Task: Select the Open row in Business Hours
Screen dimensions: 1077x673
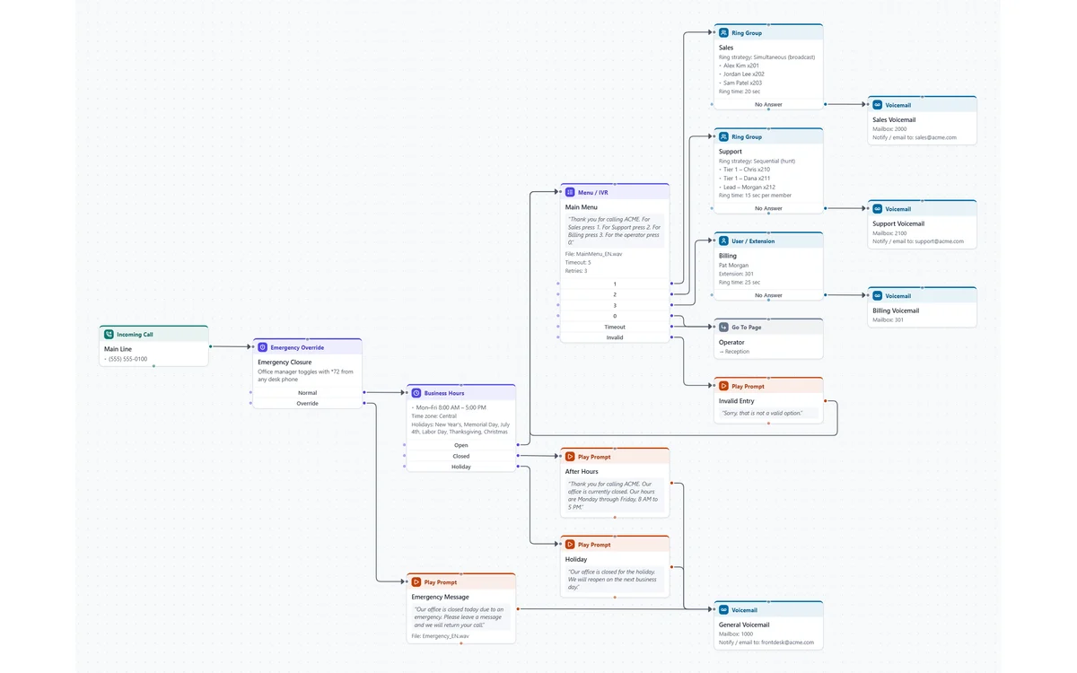Action: [x=461, y=445]
